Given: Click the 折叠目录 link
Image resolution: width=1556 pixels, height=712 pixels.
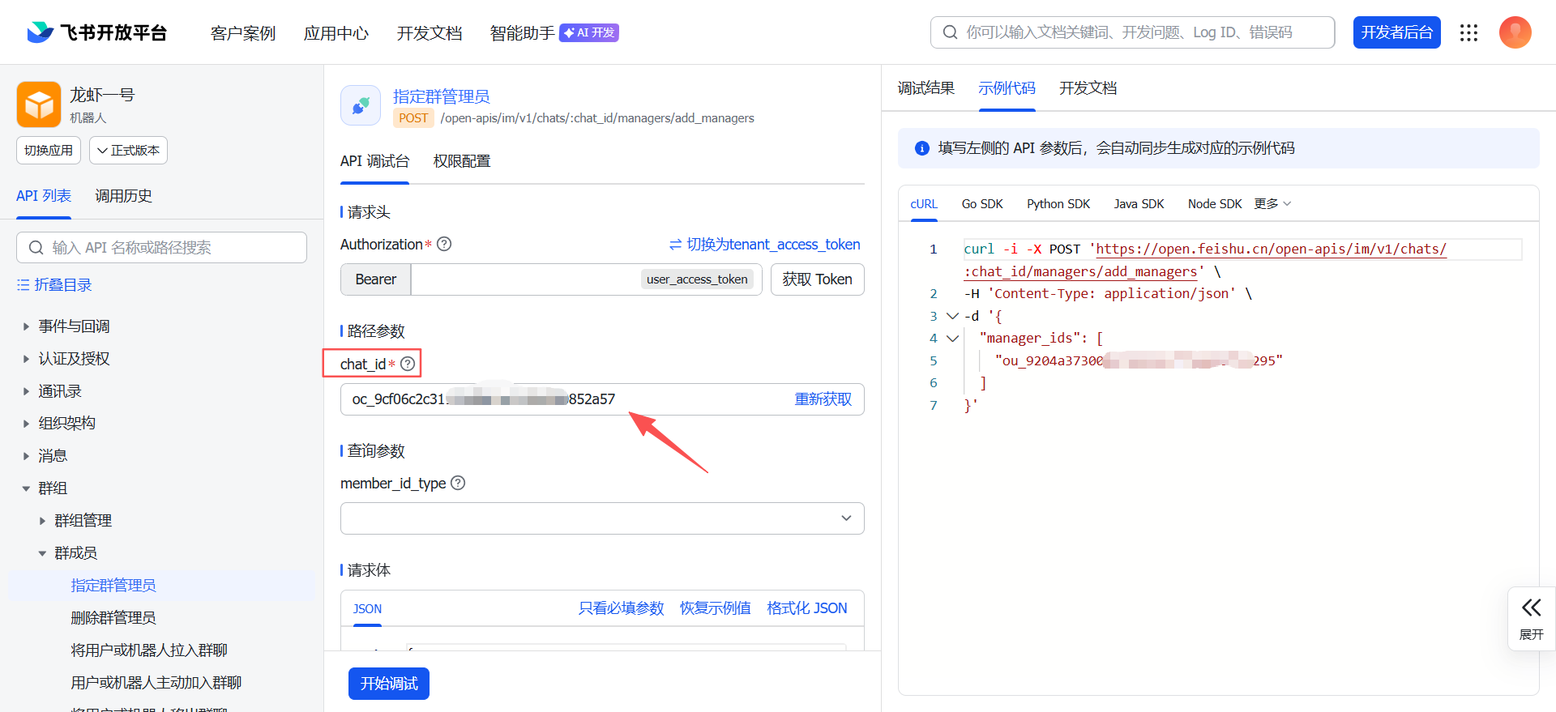Looking at the screenshot, I should [63, 285].
